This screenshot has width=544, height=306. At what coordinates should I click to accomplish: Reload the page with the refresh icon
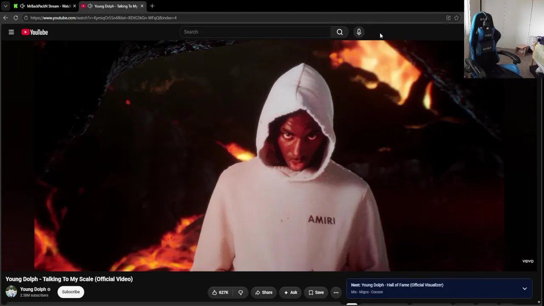coord(16,18)
